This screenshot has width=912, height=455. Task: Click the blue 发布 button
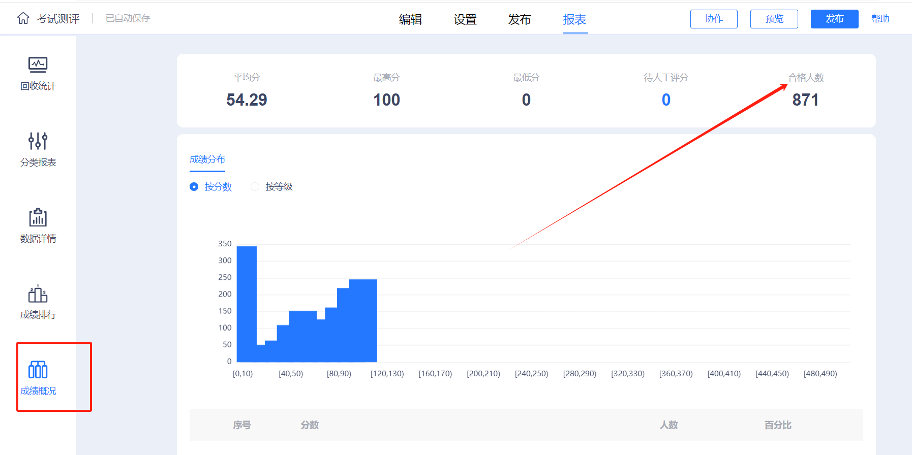[x=835, y=19]
